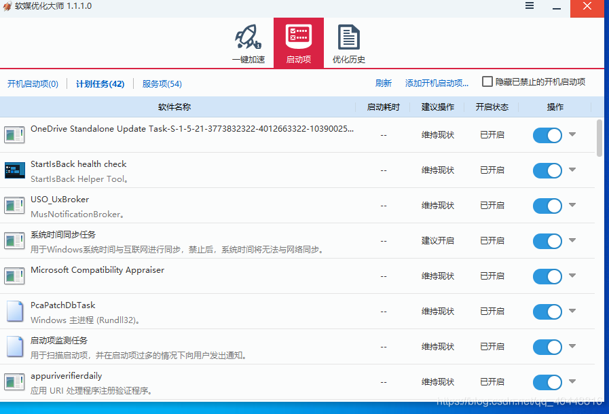Disable the StartIsBack health check switch

(547, 170)
